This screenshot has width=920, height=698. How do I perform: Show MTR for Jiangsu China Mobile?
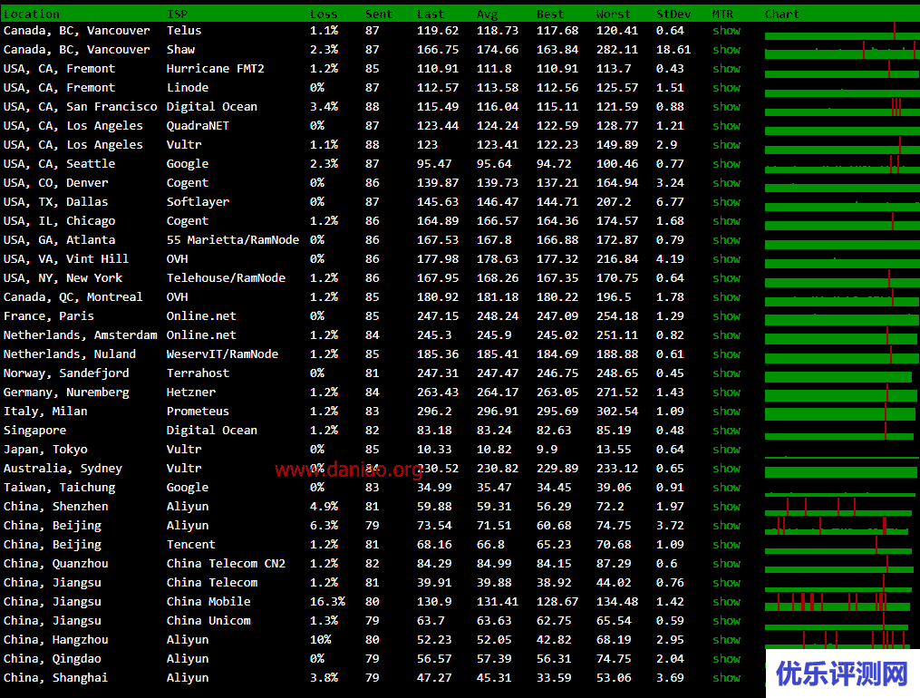pos(726,602)
